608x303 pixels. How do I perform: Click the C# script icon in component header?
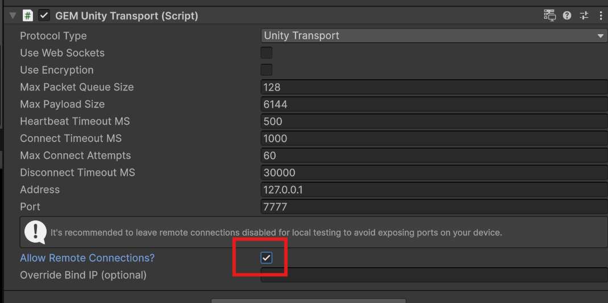pos(27,15)
